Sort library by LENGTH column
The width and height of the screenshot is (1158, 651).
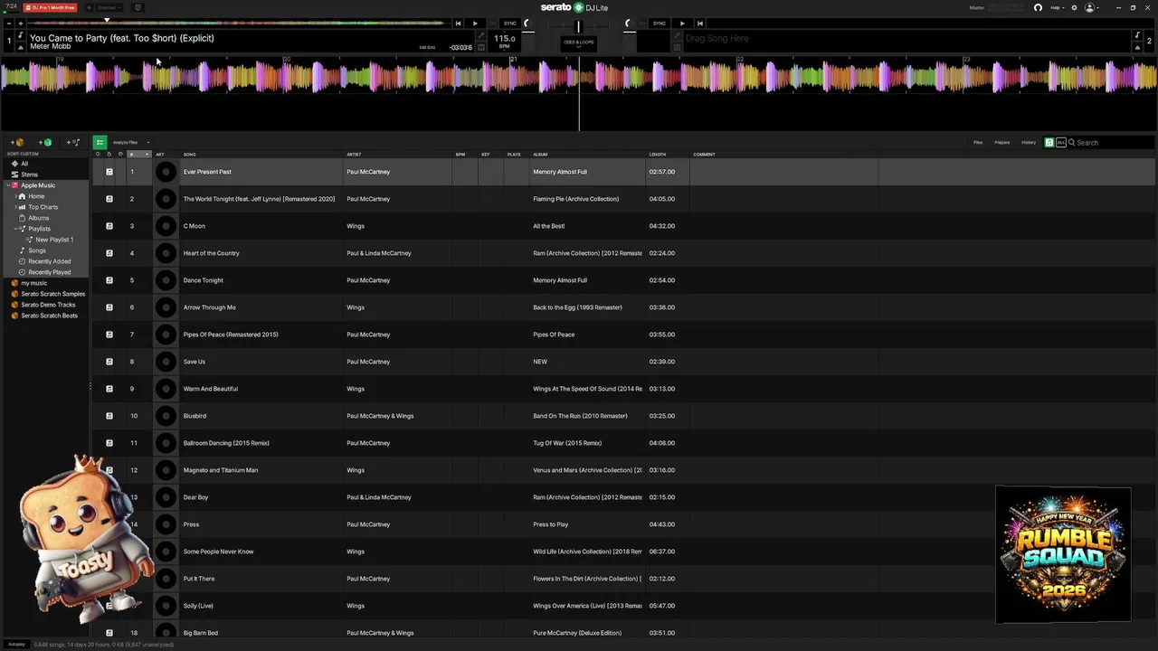(668, 155)
